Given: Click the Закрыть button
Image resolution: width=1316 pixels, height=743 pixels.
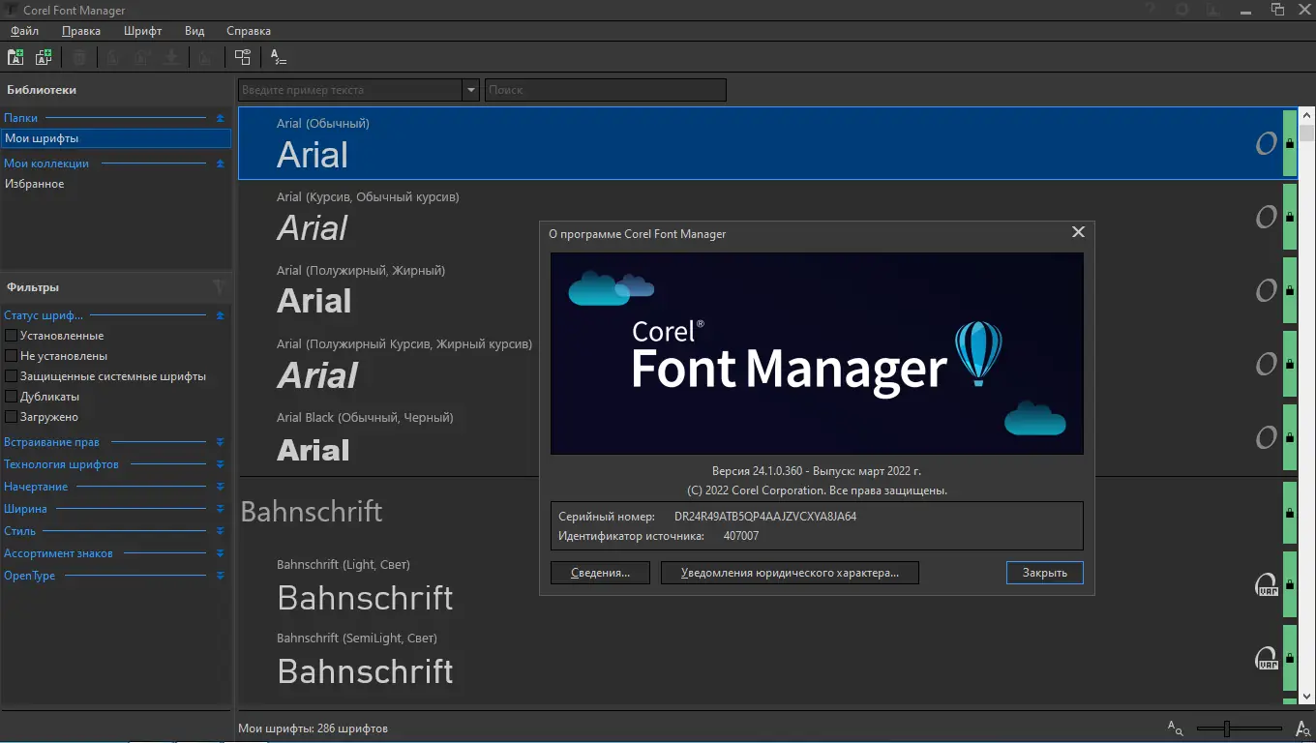Looking at the screenshot, I should (x=1044, y=573).
